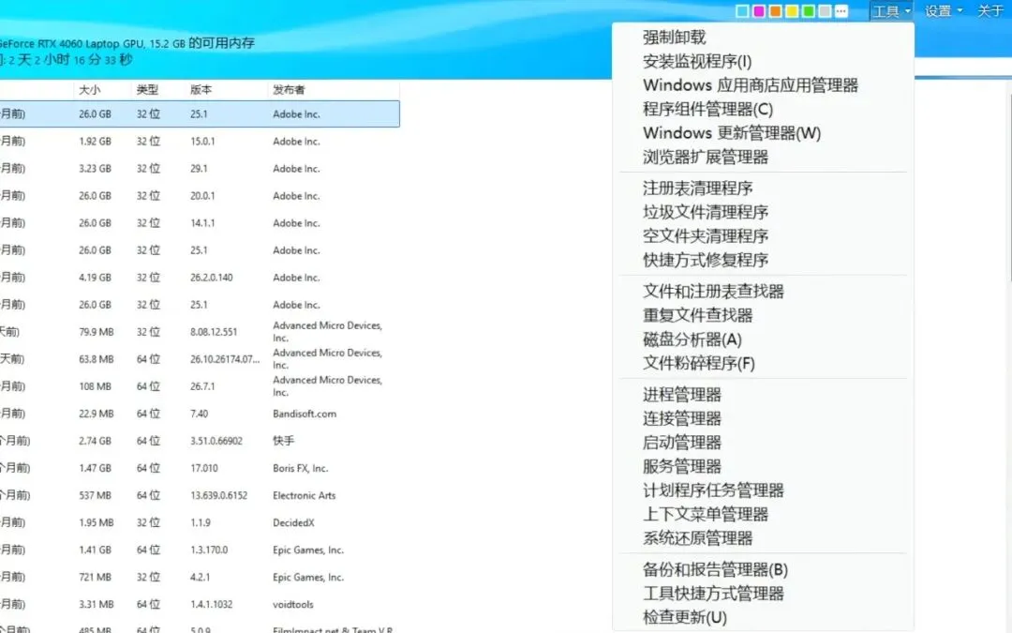
Task: Collapse the 工具 dropdown menu
Action: [892, 11]
